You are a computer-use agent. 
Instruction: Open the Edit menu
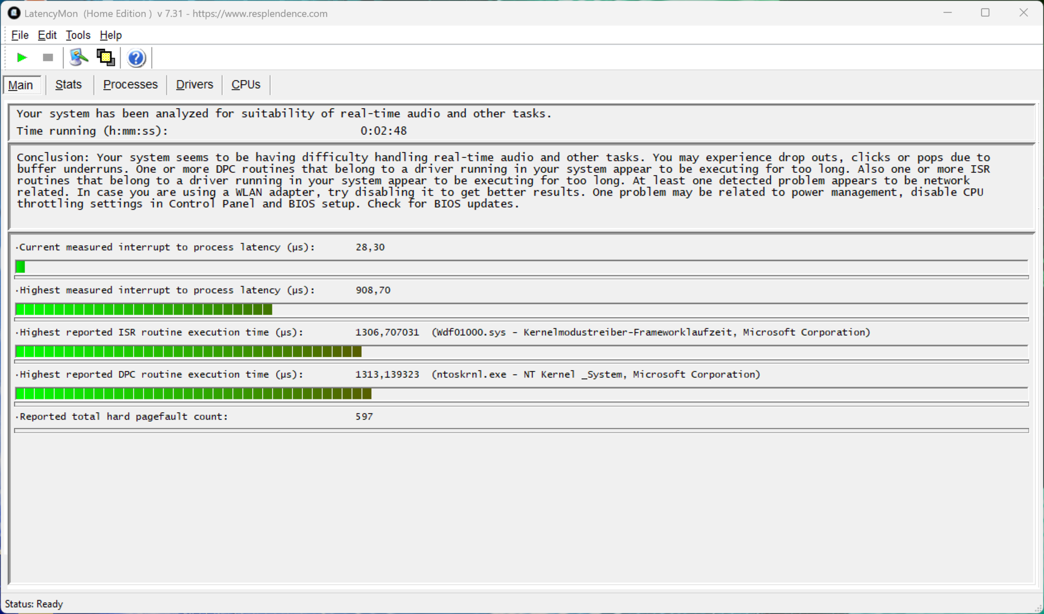click(47, 35)
